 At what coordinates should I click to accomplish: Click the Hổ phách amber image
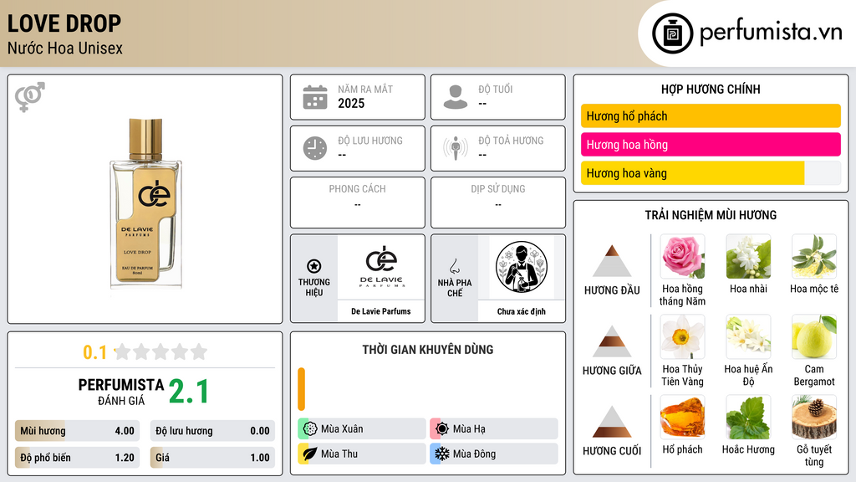pos(682,418)
